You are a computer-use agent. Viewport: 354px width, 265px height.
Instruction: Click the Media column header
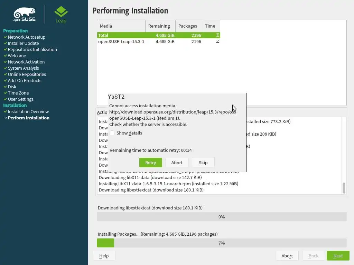(121, 26)
